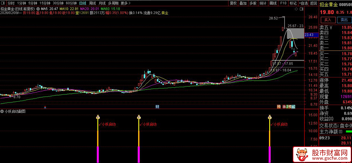Viewport: 352px width, 163px height.
Task: Click the second money-bag signal icon
Action: 139,117
